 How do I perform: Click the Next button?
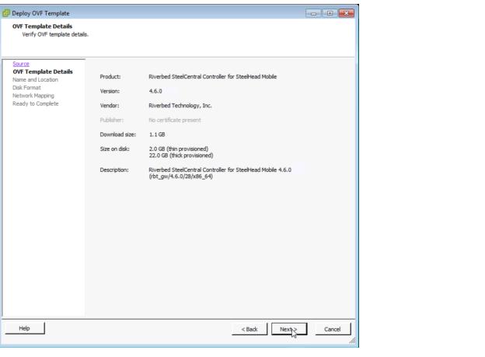coord(289,329)
